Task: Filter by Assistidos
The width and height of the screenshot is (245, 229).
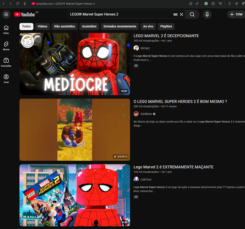Action: point(89,27)
